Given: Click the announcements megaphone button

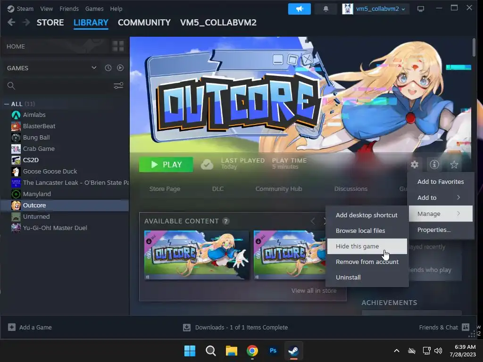Looking at the screenshot, I should tap(299, 9).
